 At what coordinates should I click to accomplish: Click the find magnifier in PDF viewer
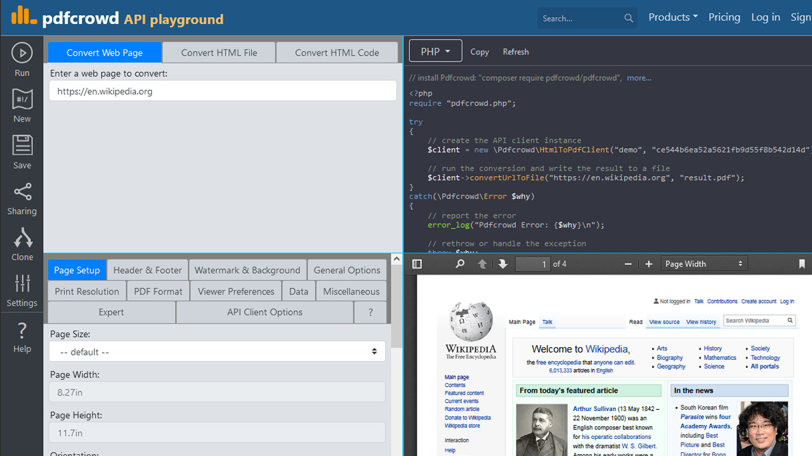click(x=460, y=264)
